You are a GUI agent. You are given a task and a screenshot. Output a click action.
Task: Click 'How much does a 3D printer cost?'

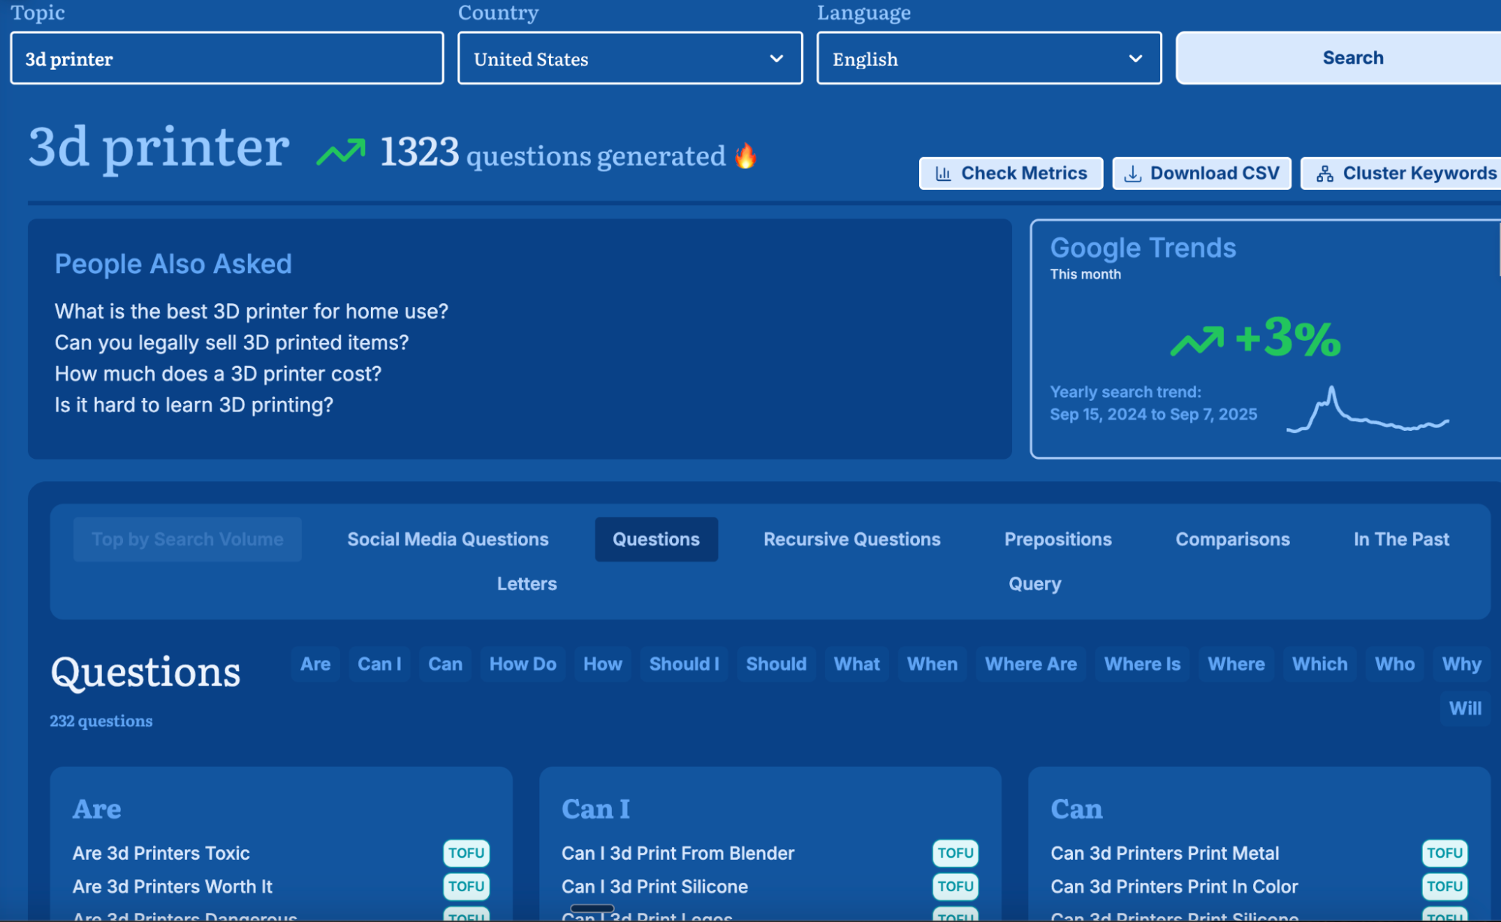tap(218, 374)
